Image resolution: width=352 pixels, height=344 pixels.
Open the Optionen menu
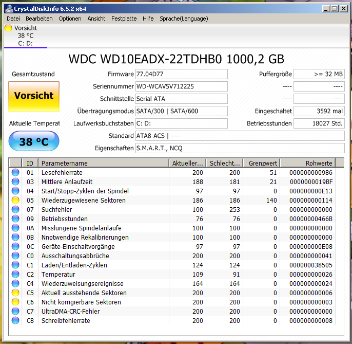coord(70,19)
